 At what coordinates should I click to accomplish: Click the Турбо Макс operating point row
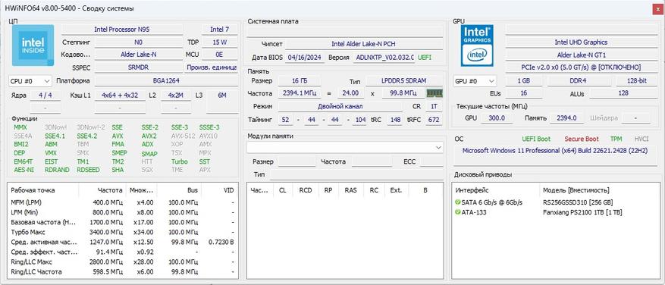coord(123,232)
